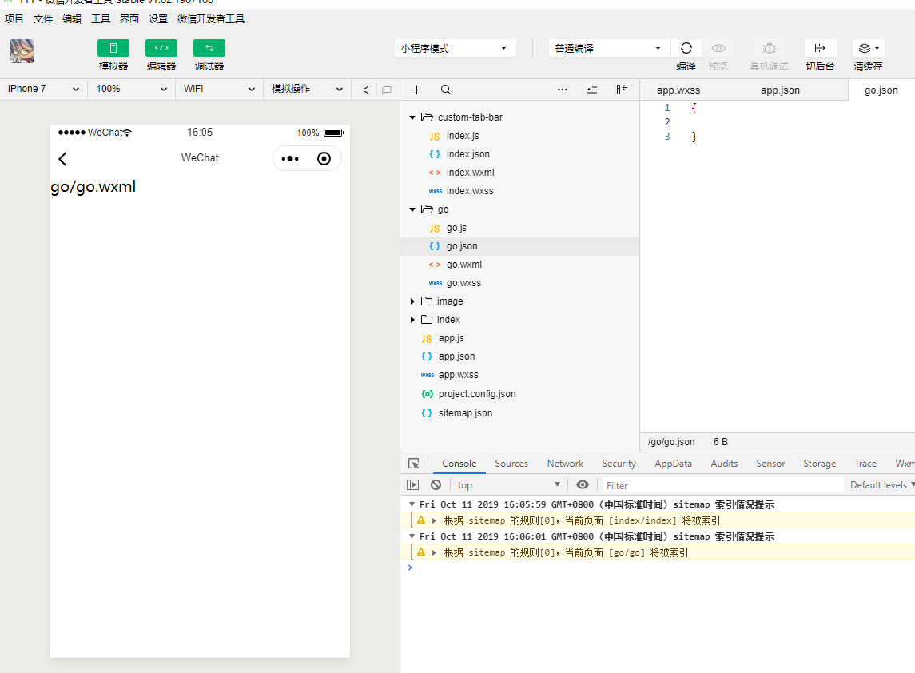Click the clear cache layers icon

[x=867, y=48]
